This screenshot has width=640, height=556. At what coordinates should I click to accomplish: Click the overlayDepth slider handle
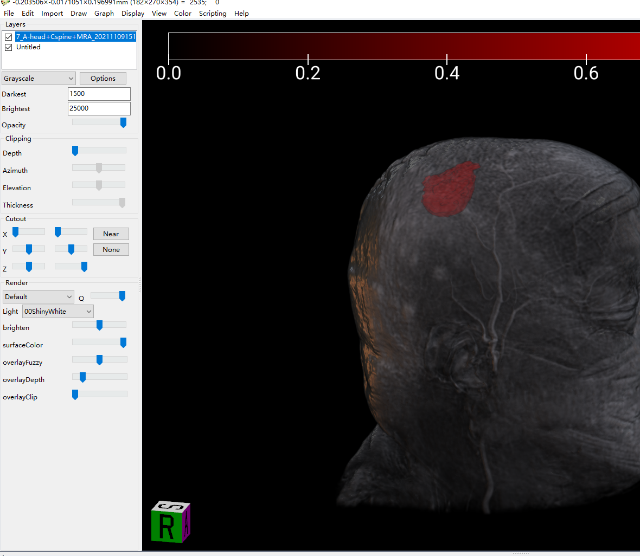(x=82, y=377)
